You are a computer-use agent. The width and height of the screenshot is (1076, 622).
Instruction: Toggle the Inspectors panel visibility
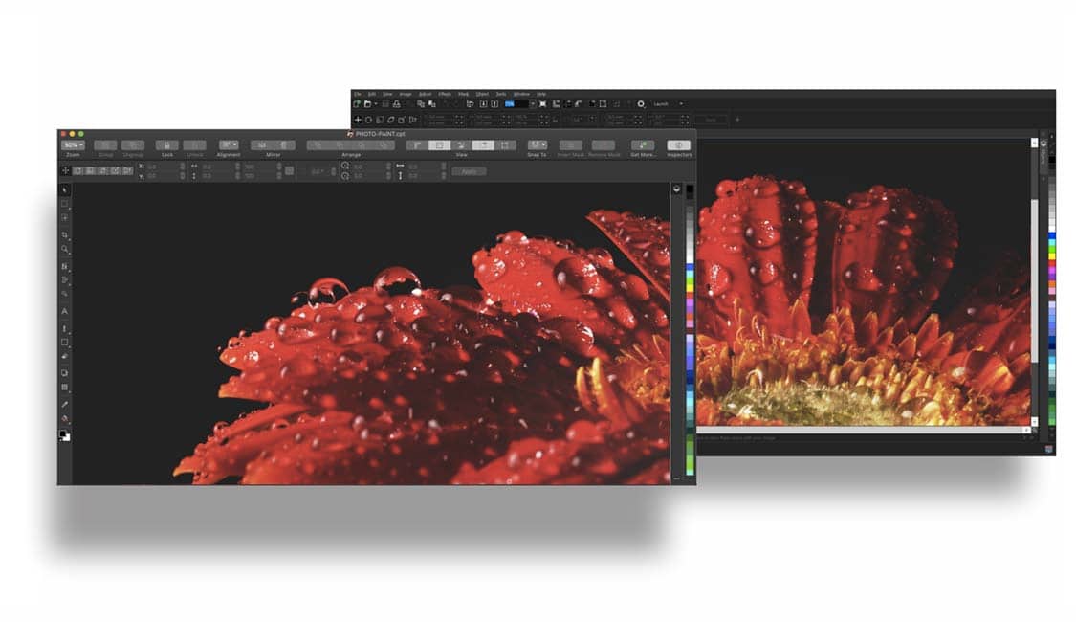678,144
